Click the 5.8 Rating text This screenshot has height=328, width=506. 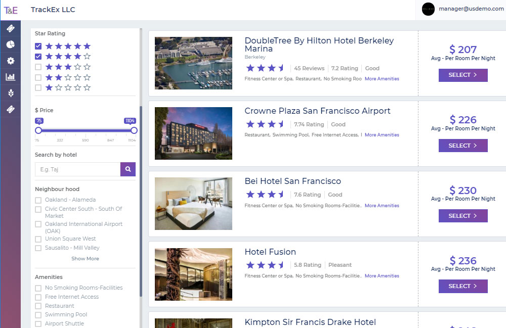[x=308, y=265]
